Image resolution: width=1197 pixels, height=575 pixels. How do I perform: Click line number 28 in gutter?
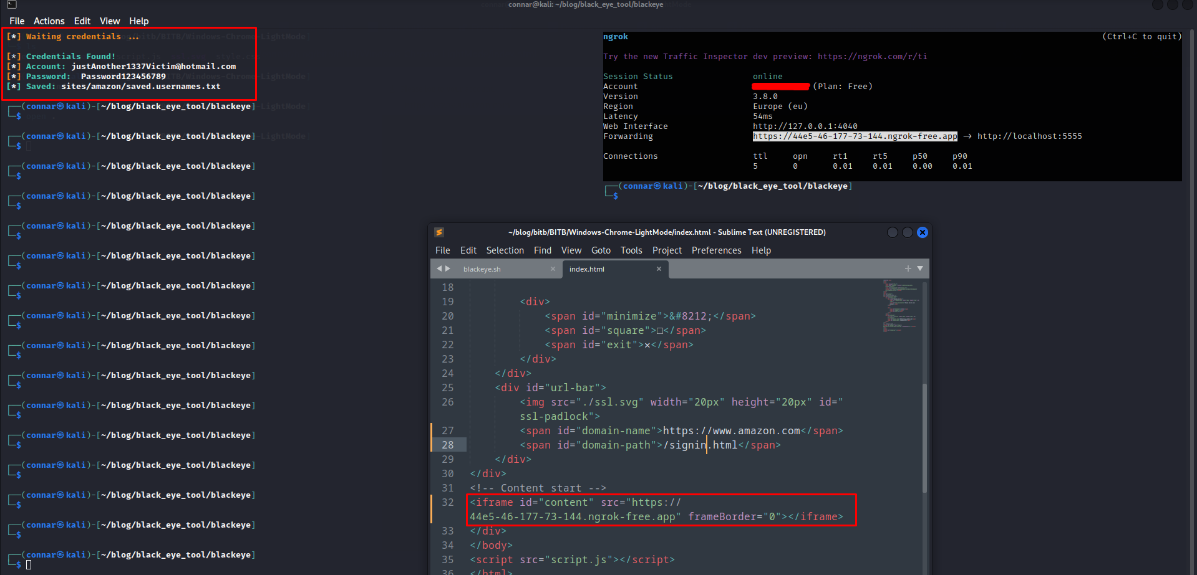point(448,445)
